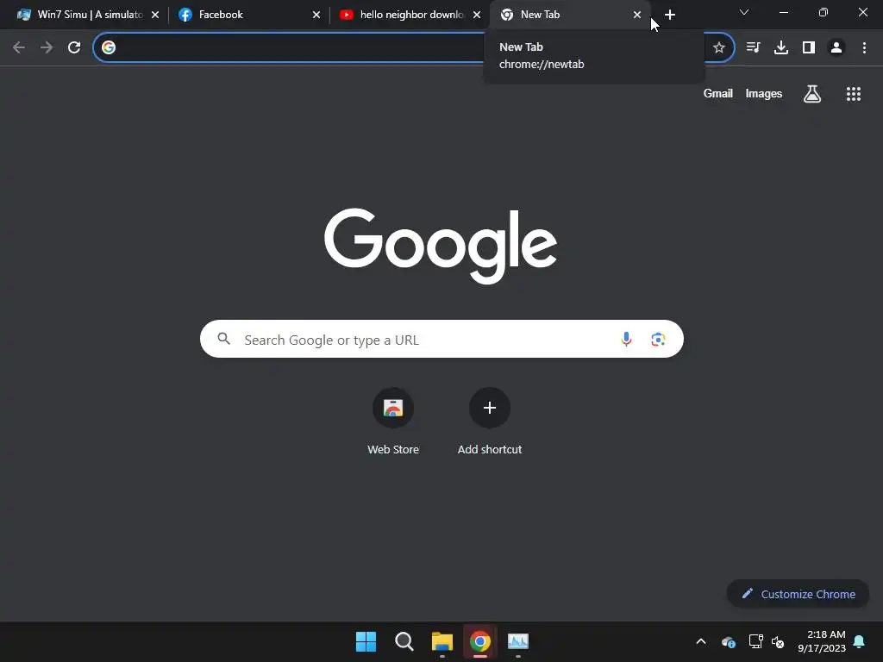
Task: Start voice search with microphone
Action: click(626, 339)
